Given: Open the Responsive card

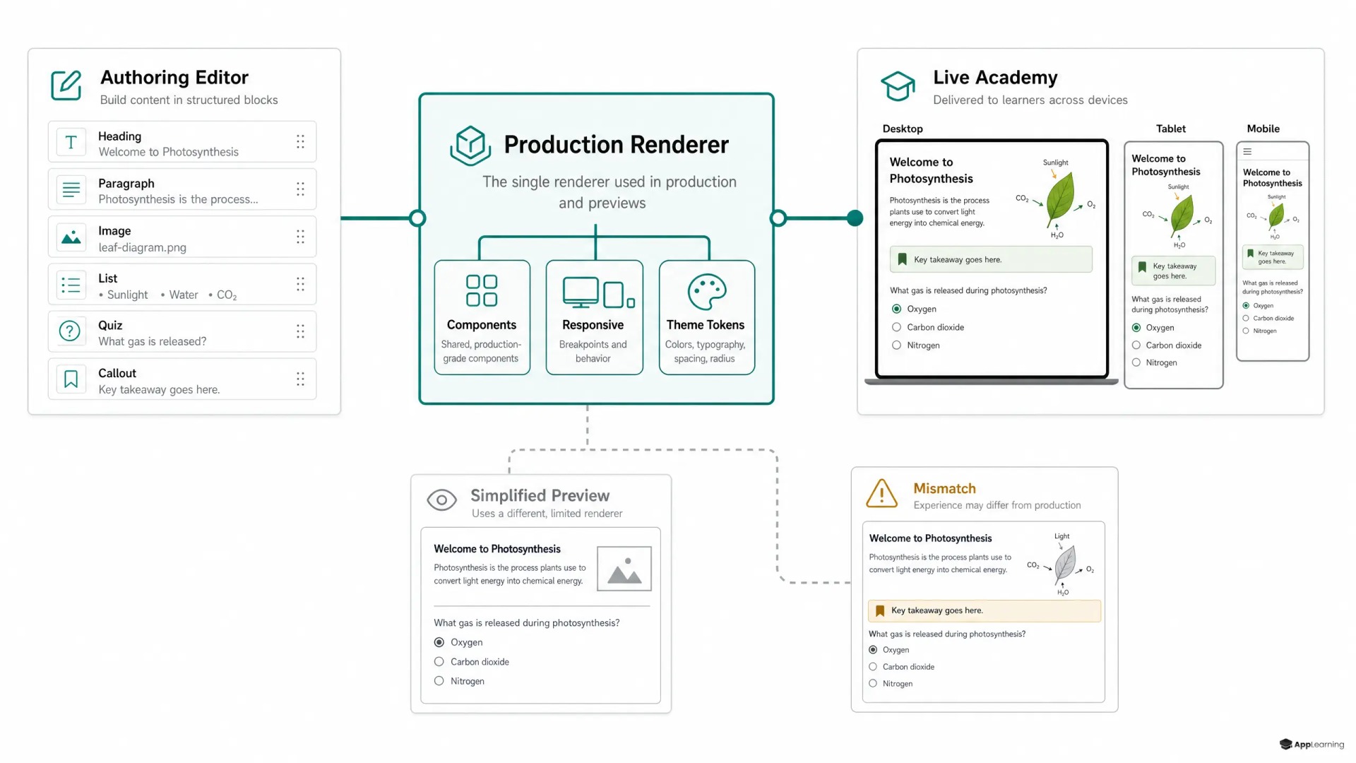Looking at the screenshot, I should pyautogui.click(x=595, y=317).
